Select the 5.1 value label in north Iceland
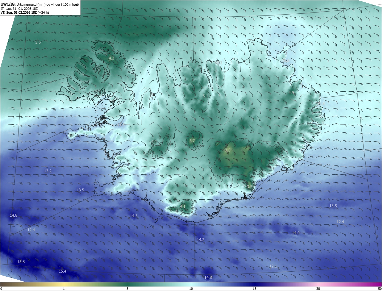This screenshot has width=382, height=291. (x=205, y=96)
